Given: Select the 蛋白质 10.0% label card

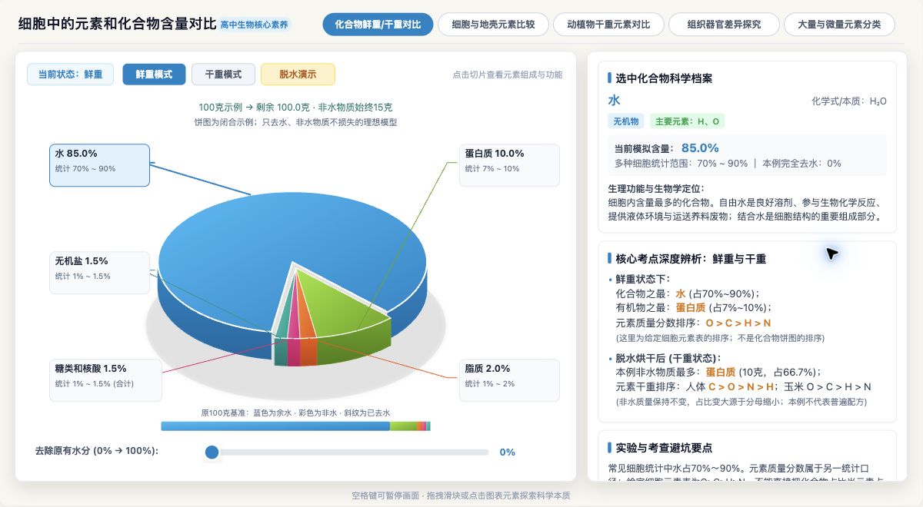Looking at the screenshot, I should tap(509, 165).
